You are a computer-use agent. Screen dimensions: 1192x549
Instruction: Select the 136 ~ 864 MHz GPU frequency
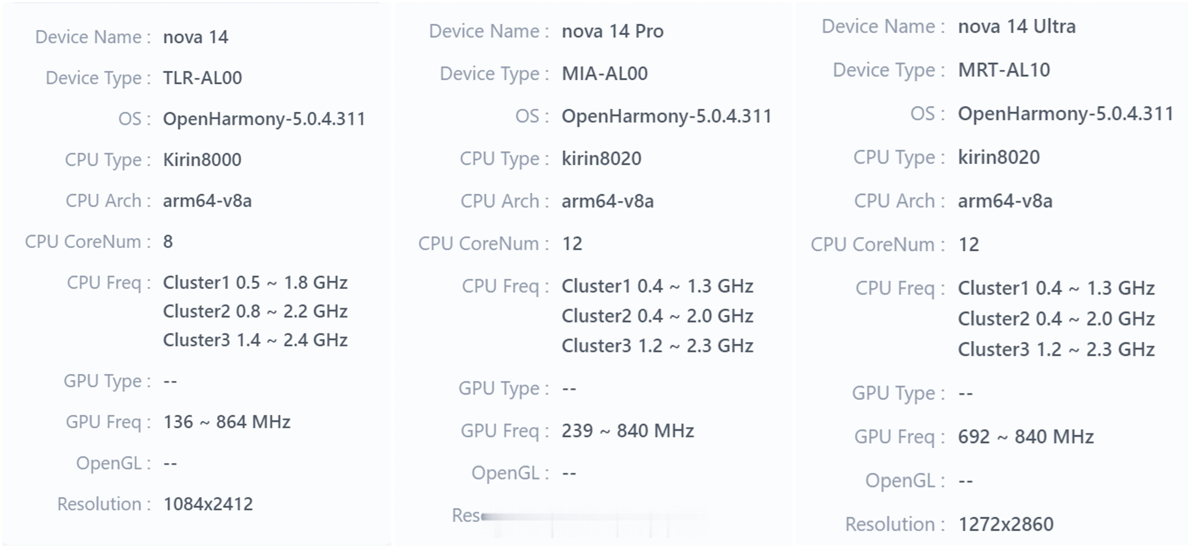tap(227, 422)
